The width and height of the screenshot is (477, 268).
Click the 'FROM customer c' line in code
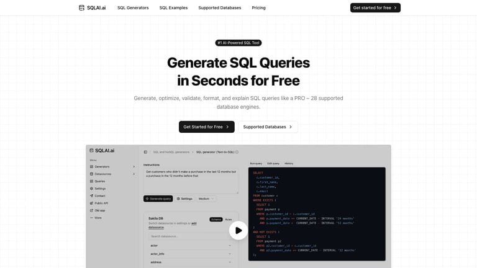pos(265,195)
